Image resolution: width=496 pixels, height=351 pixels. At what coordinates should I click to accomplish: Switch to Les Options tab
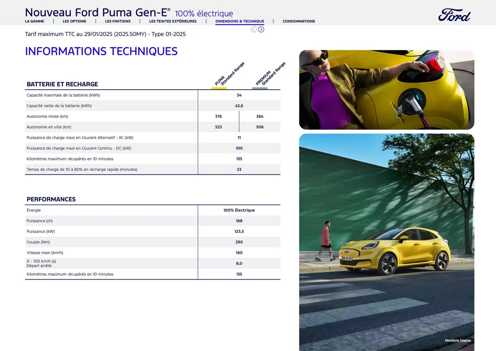74,21
